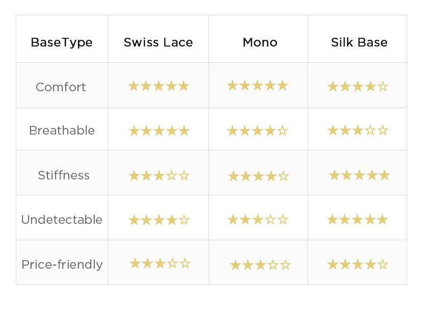The width and height of the screenshot is (422, 309).
Task: Click the Swiss Lace column header
Action: coord(158,42)
